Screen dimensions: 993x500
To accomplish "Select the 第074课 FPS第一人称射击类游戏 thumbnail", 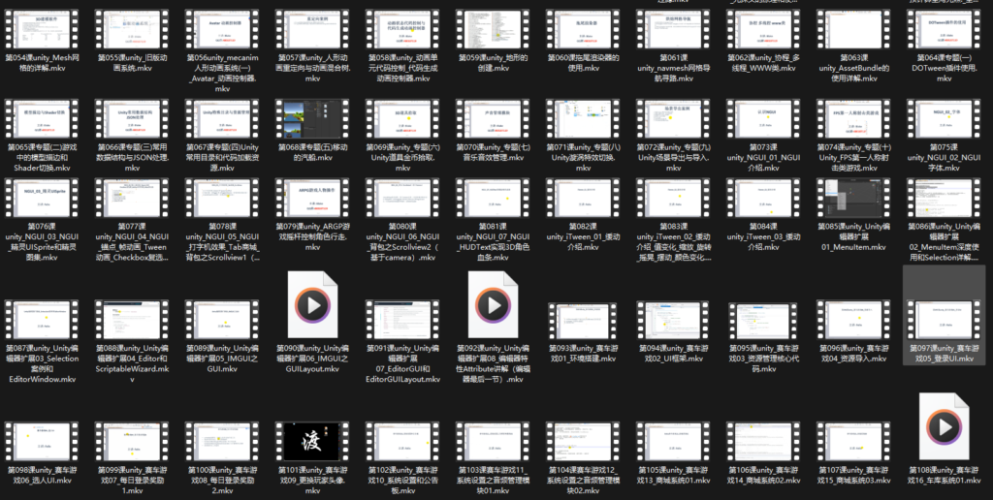I will coord(853,118).
